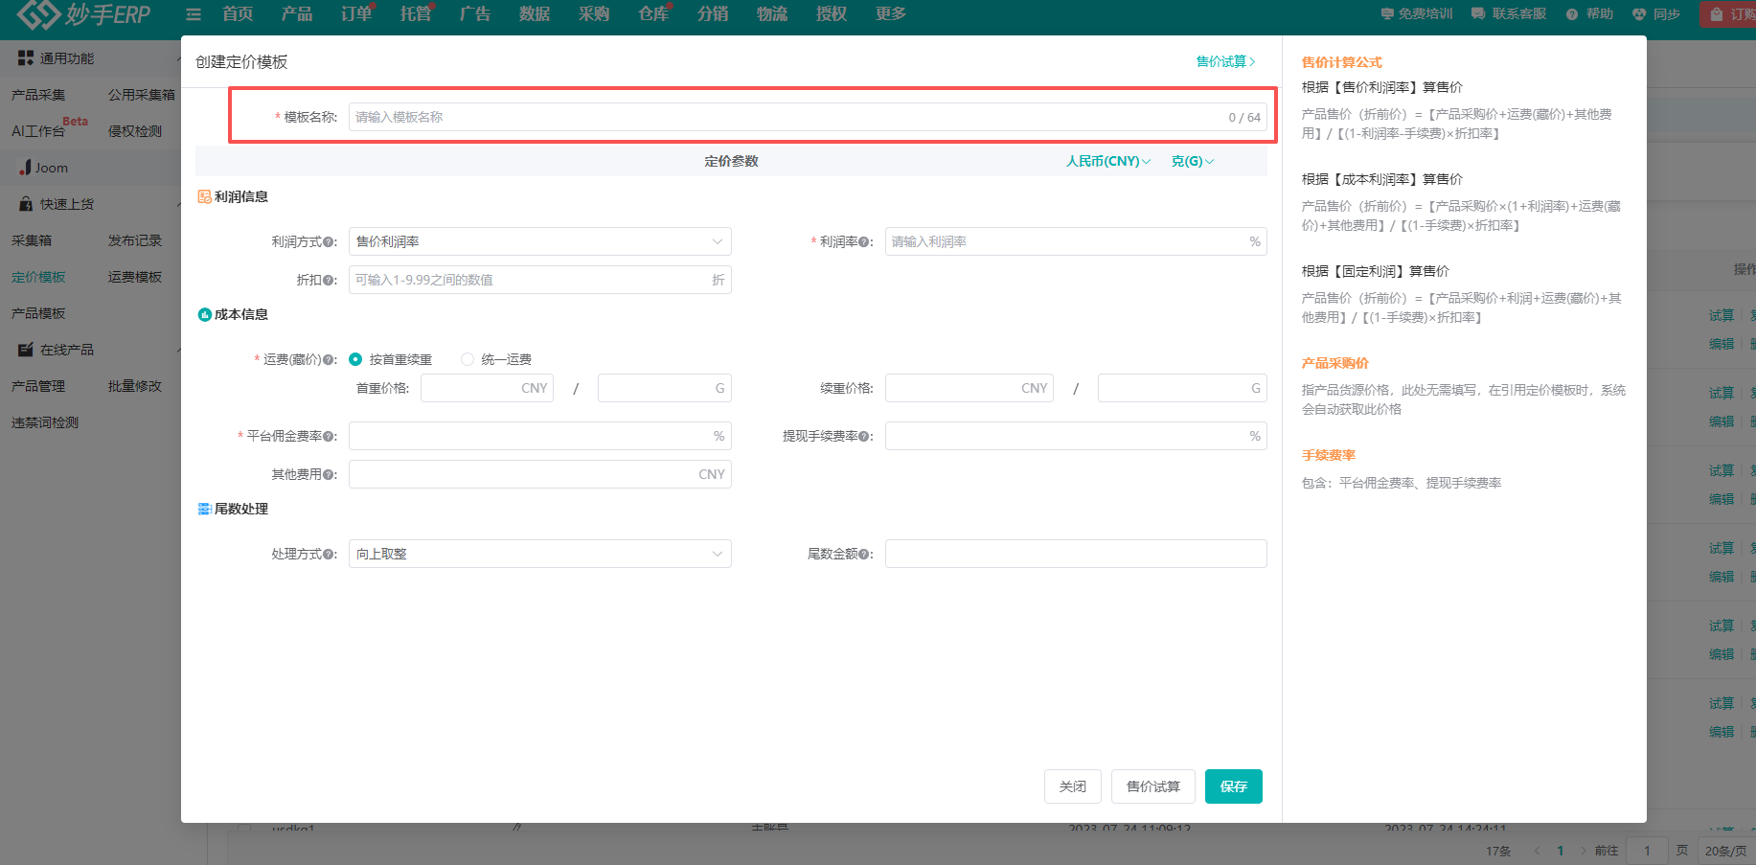Click the help icon next to 利润方式
Image resolution: width=1756 pixels, height=865 pixels.
click(329, 242)
